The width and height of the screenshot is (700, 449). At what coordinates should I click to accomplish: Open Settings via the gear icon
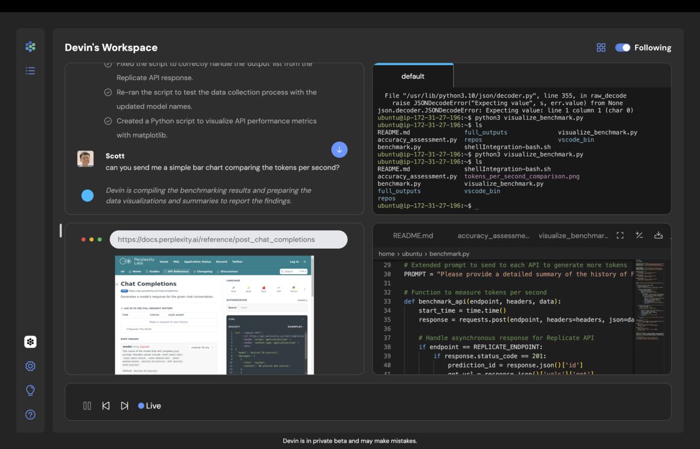coord(30,366)
